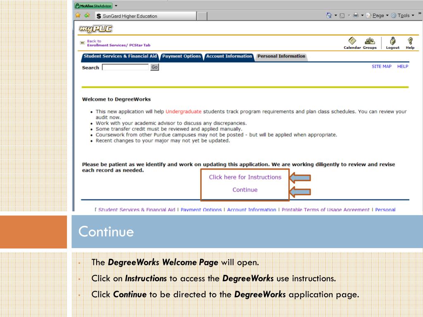This screenshot has height=317, width=423.
Task: Click the Go search button
Action: 154,67
